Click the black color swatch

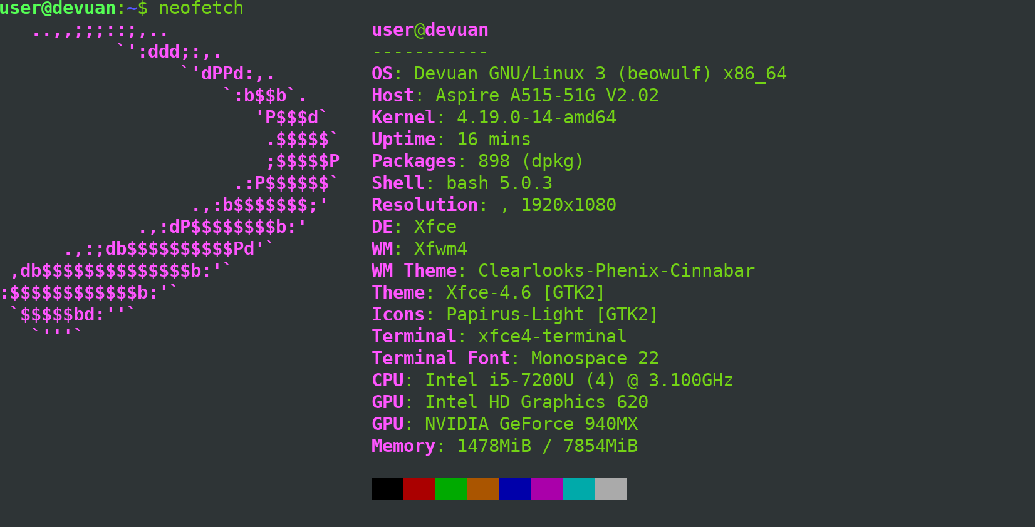click(387, 489)
